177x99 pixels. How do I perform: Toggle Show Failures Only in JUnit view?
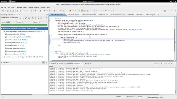(26, 18)
